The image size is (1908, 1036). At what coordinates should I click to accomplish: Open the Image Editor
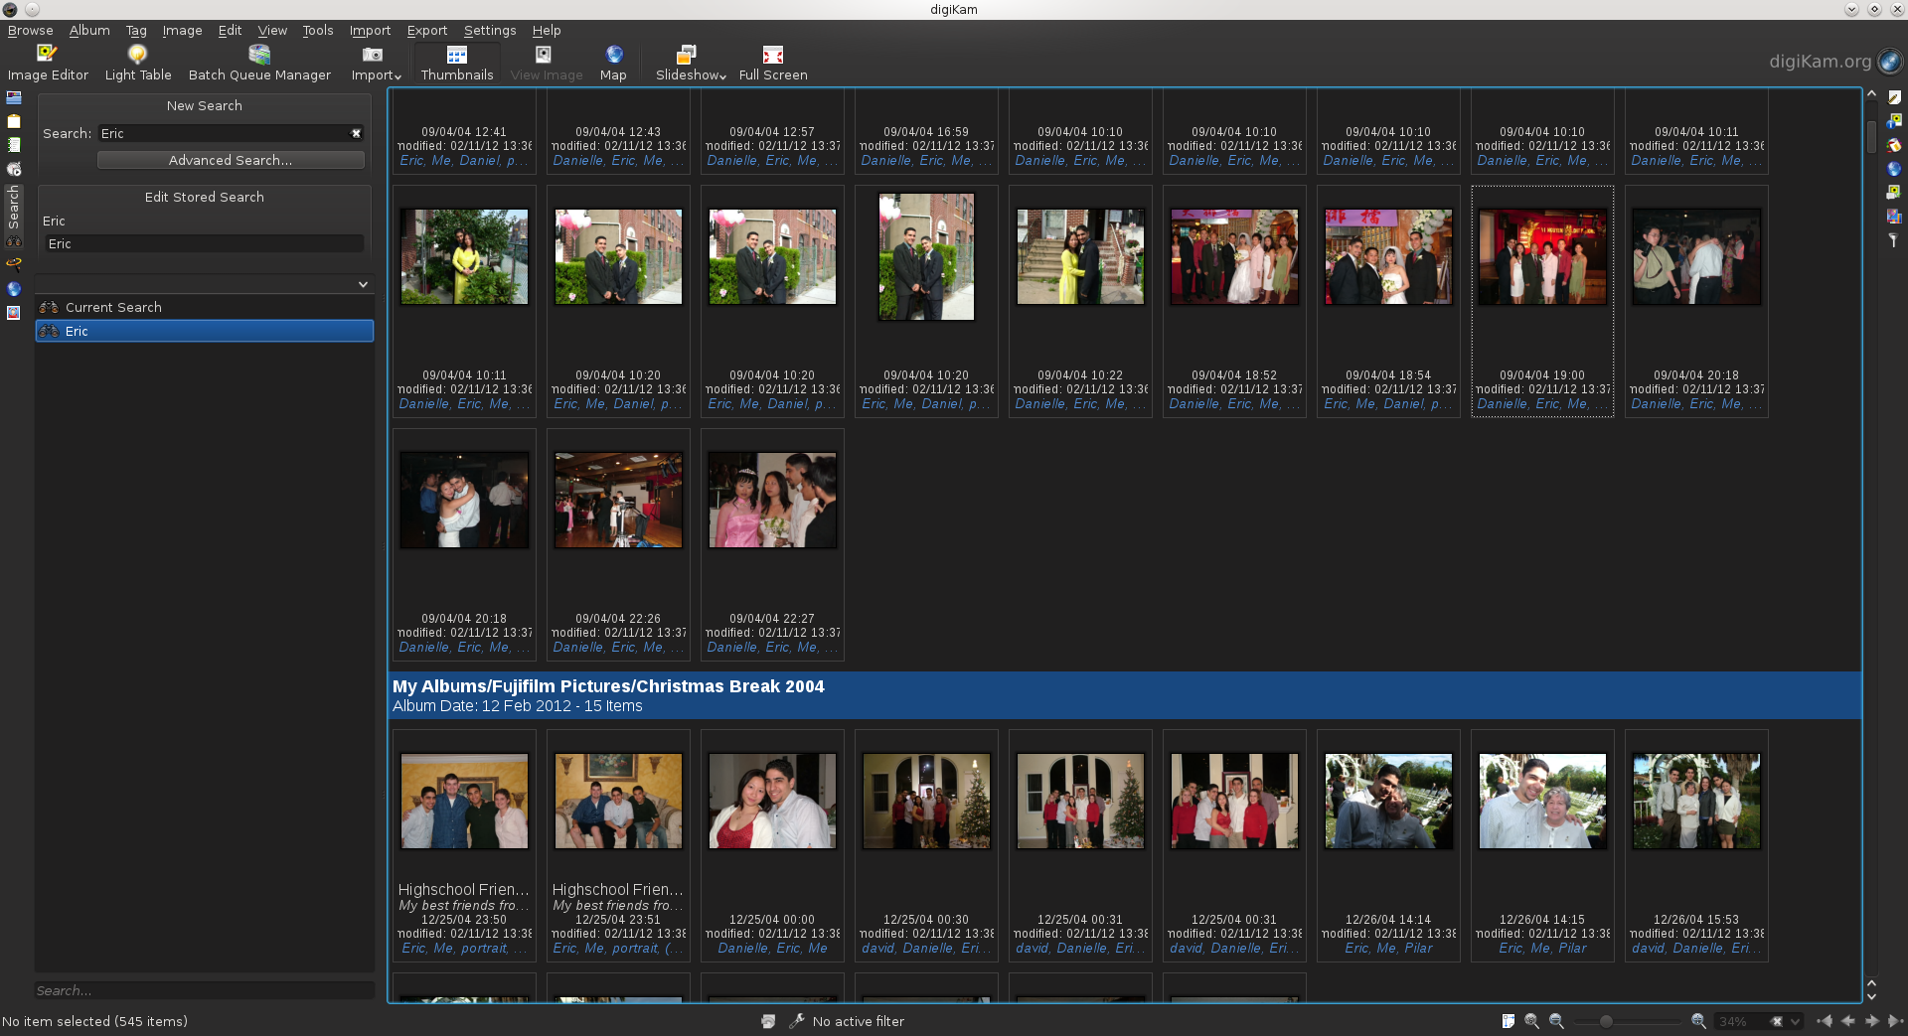(48, 63)
